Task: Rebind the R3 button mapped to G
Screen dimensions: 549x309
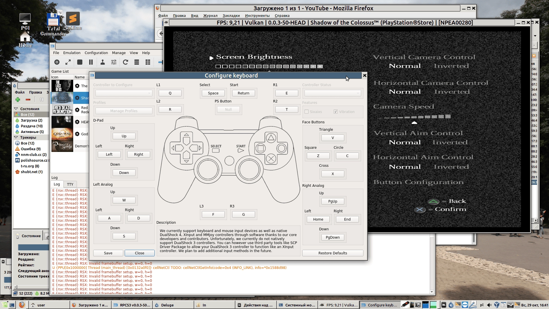Action: pyautogui.click(x=243, y=214)
